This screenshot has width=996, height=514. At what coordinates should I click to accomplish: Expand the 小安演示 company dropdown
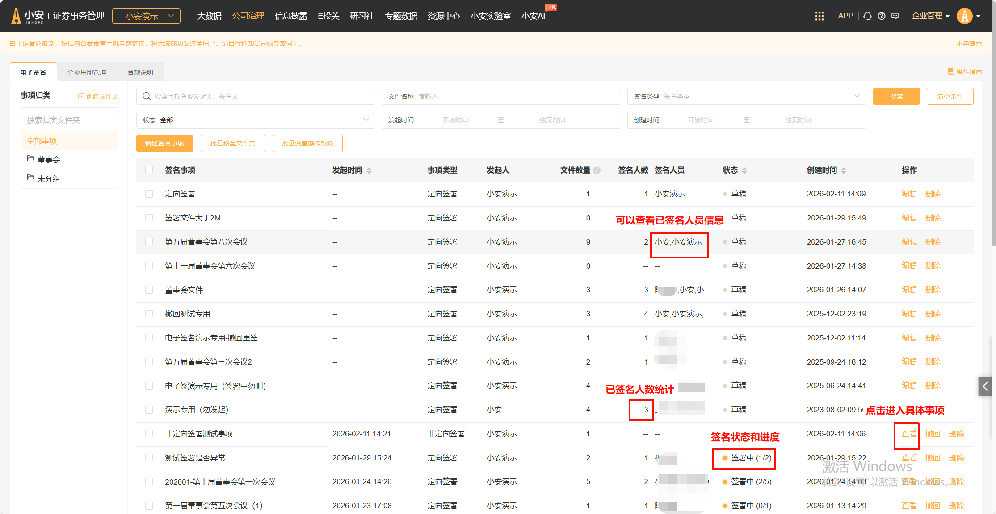[146, 16]
